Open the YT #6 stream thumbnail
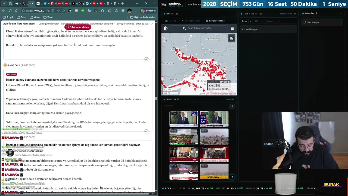This screenshot has height=196, width=348. click(x=214, y=154)
